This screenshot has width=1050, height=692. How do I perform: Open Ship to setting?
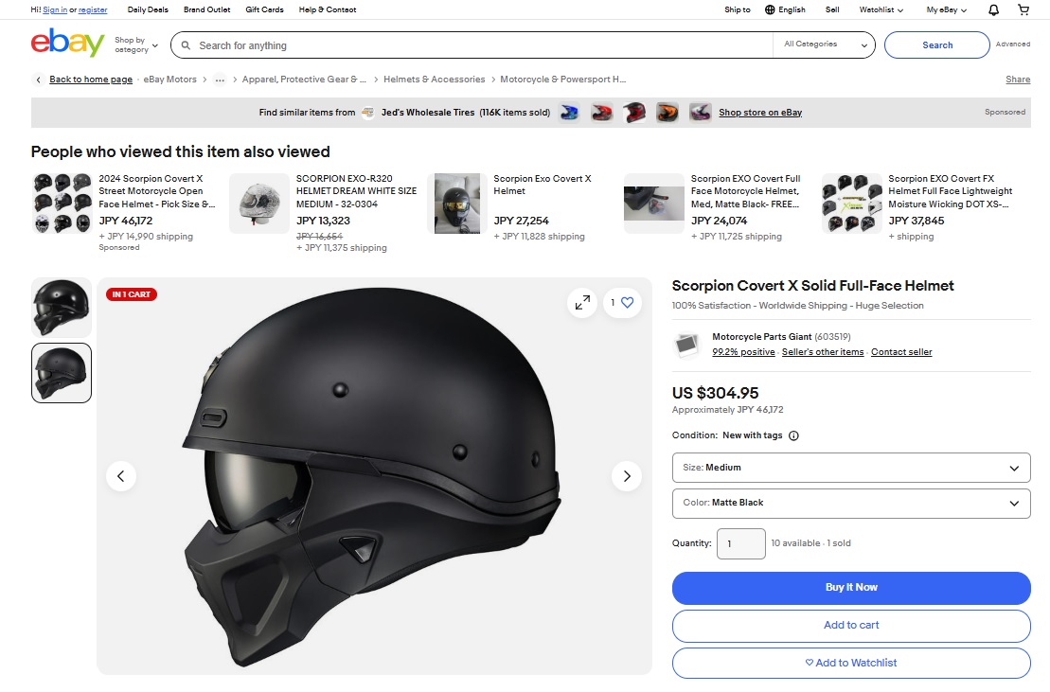tap(738, 10)
